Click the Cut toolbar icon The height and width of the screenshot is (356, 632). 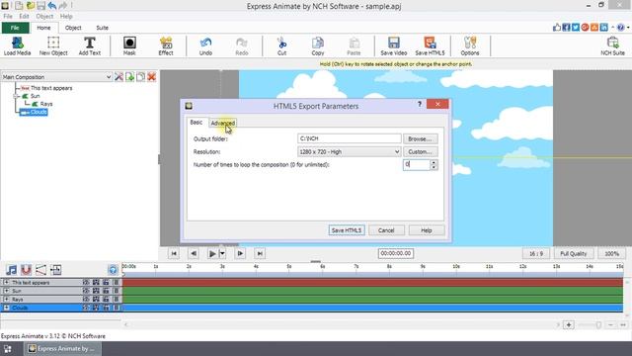[281, 45]
